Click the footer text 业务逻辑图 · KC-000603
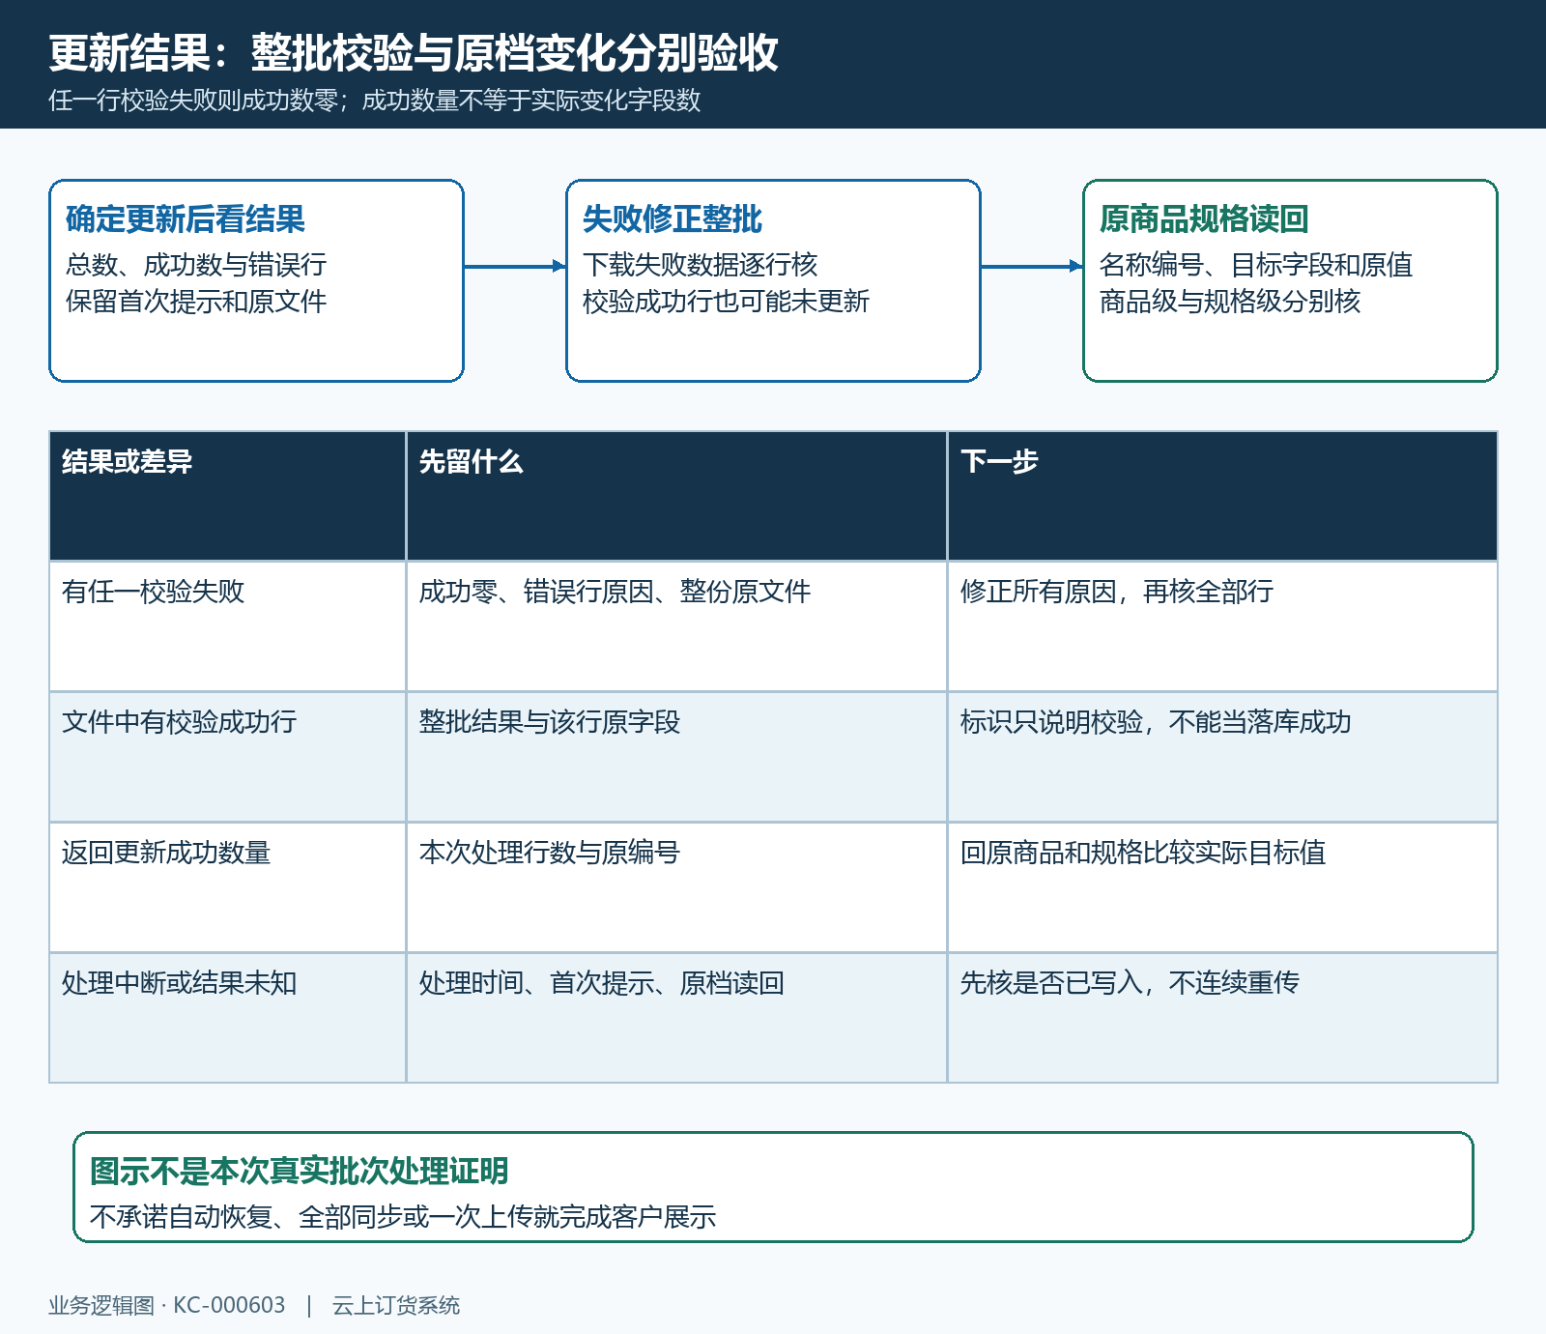Image resolution: width=1546 pixels, height=1334 pixels. (x=167, y=1306)
